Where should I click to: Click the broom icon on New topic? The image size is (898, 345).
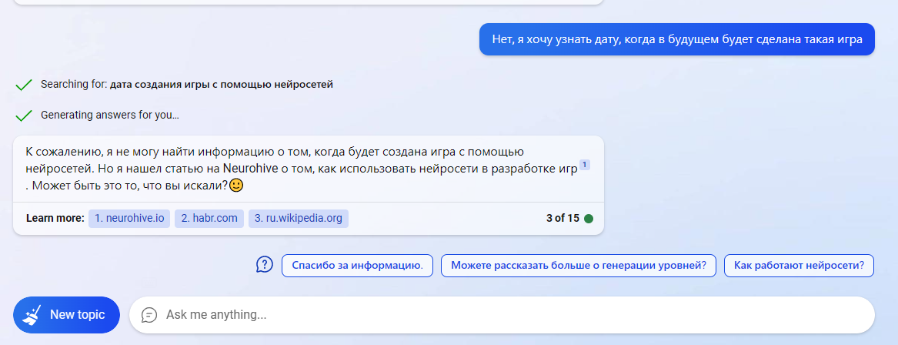32,315
